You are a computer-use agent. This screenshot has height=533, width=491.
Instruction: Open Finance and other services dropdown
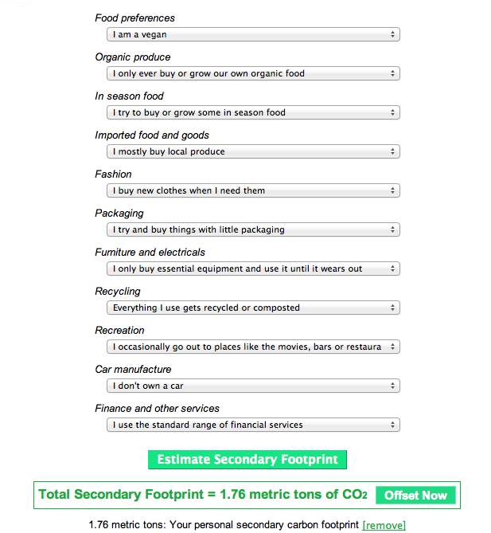[253, 425]
